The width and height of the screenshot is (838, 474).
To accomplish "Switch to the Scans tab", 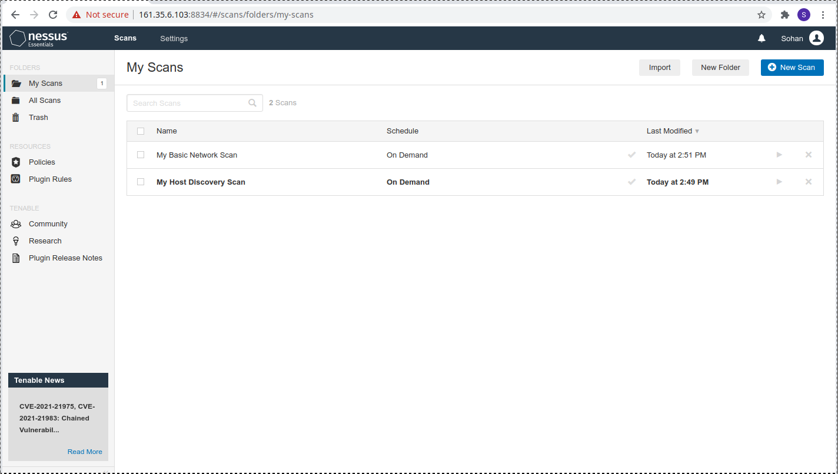I will coord(125,38).
